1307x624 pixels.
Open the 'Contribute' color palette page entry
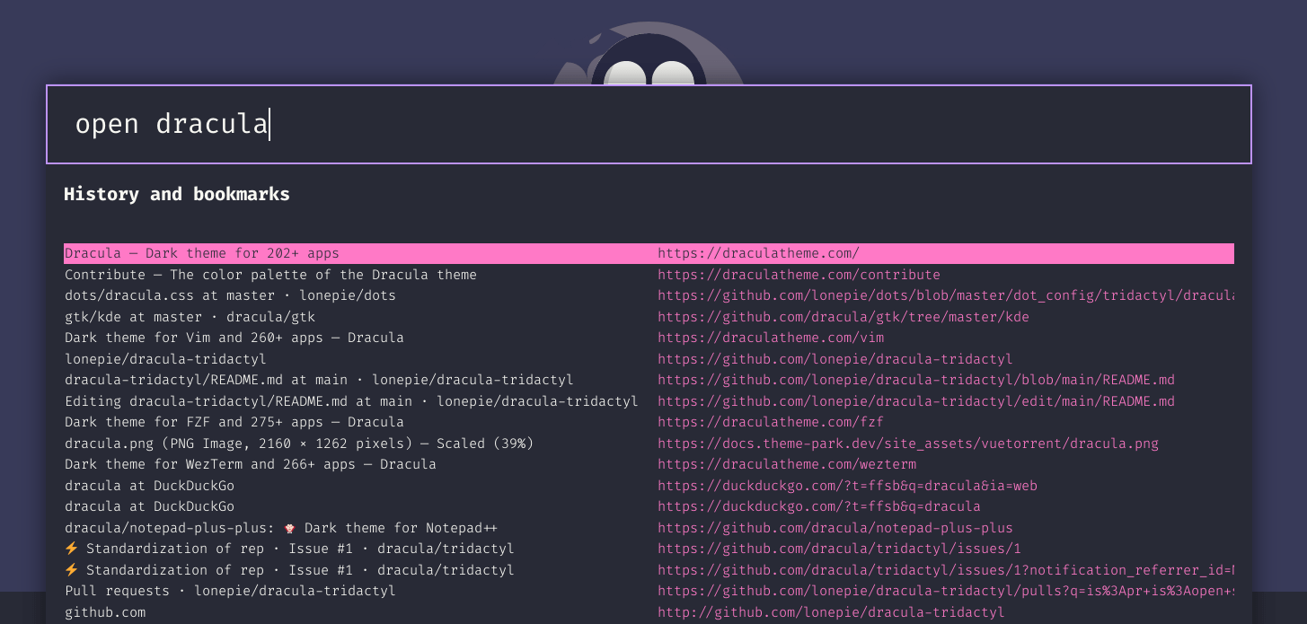pyautogui.click(x=270, y=275)
